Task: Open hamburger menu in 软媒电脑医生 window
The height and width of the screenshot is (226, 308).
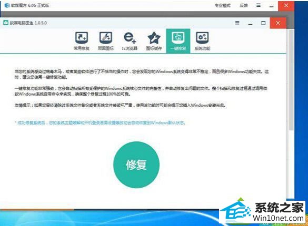Action: pyautogui.click(x=237, y=23)
